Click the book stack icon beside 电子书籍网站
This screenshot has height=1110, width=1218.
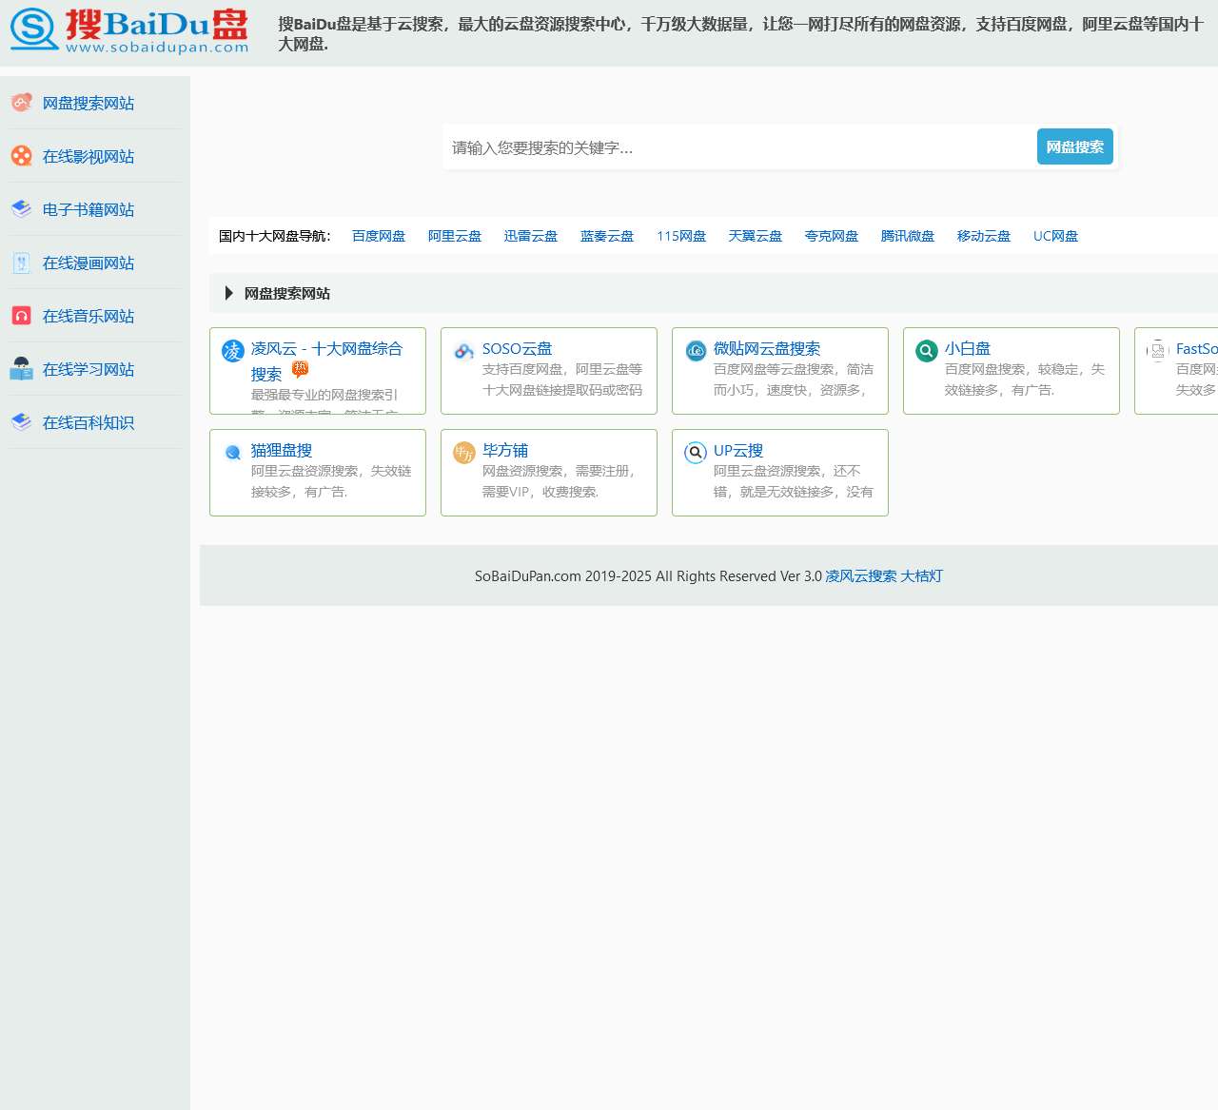(x=21, y=209)
